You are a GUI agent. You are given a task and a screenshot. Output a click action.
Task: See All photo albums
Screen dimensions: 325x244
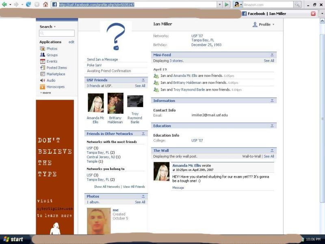click(x=140, y=202)
